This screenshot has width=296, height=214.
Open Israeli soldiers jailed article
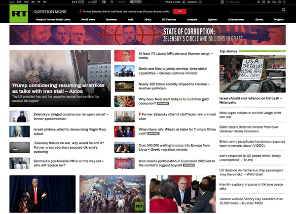70,131
